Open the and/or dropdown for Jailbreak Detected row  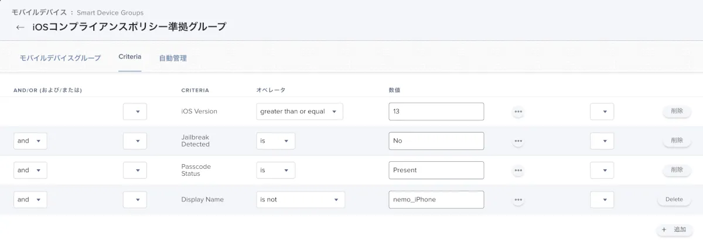[30, 141]
